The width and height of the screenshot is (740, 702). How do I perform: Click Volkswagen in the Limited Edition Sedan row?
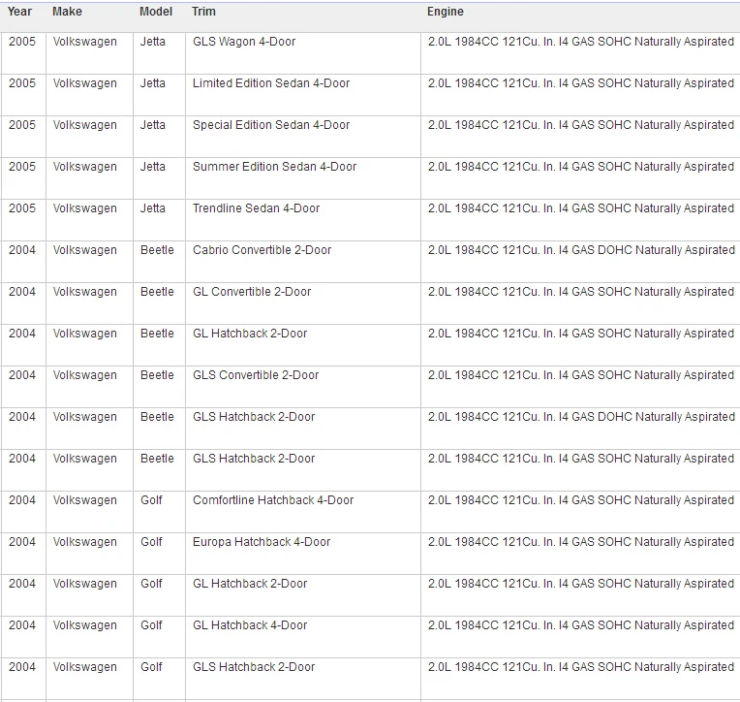tap(85, 83)
